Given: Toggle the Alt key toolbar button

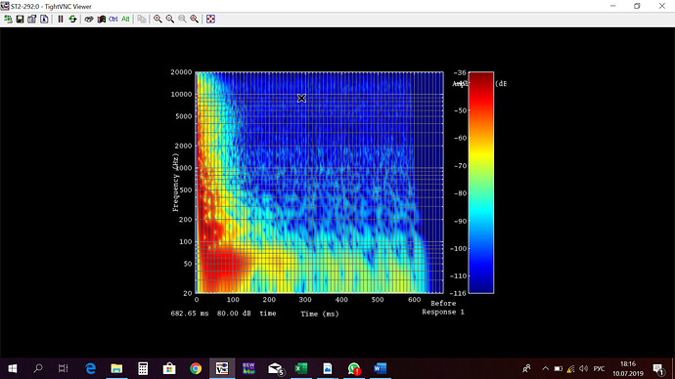Looking at the screenshot, I should pyautogui.click(x=125, y=19).
